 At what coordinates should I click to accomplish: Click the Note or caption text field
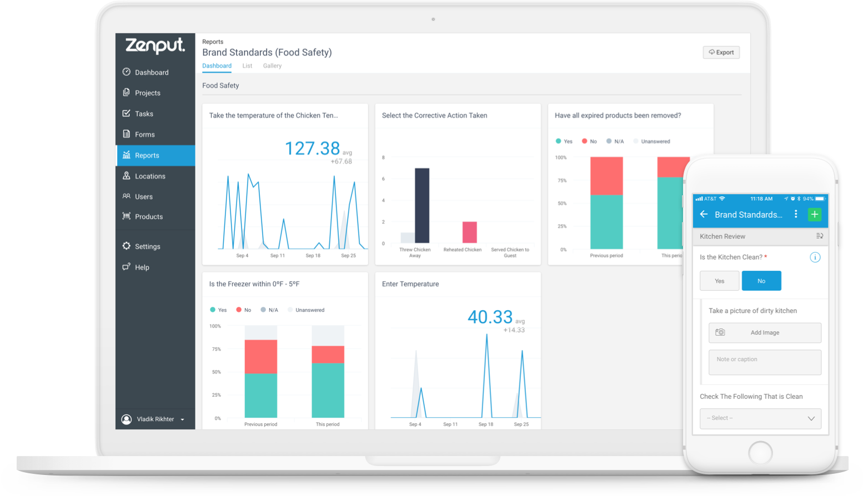765,362
